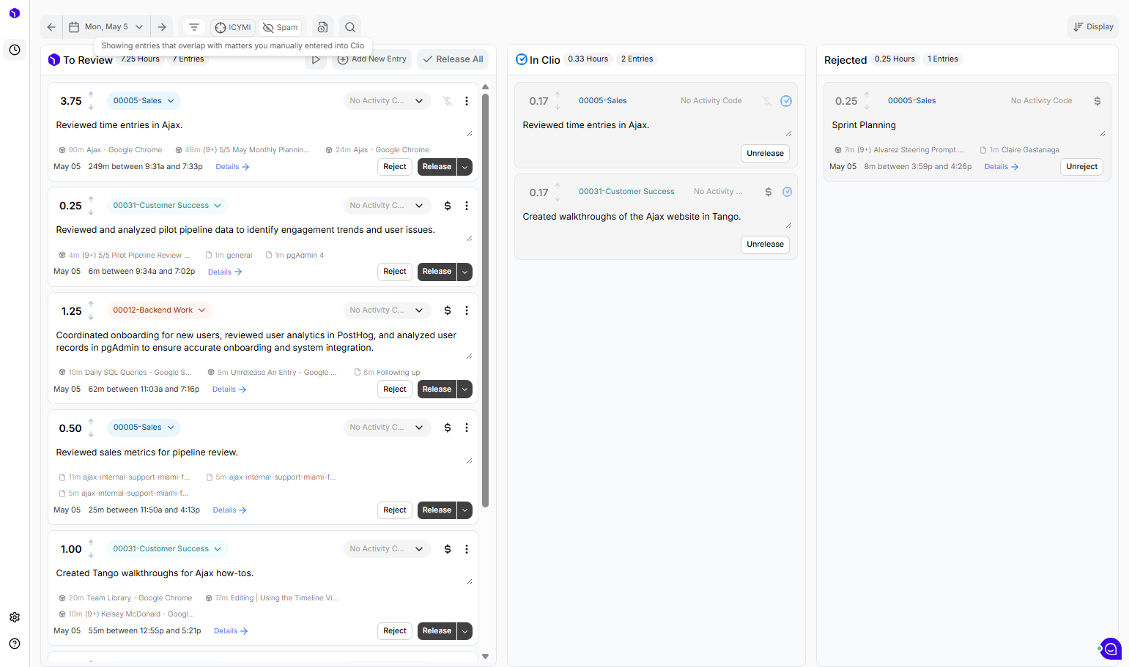Unrelease the Tango walkthroughs entry
Viewport: 1129px width, 667px height.
765,245
